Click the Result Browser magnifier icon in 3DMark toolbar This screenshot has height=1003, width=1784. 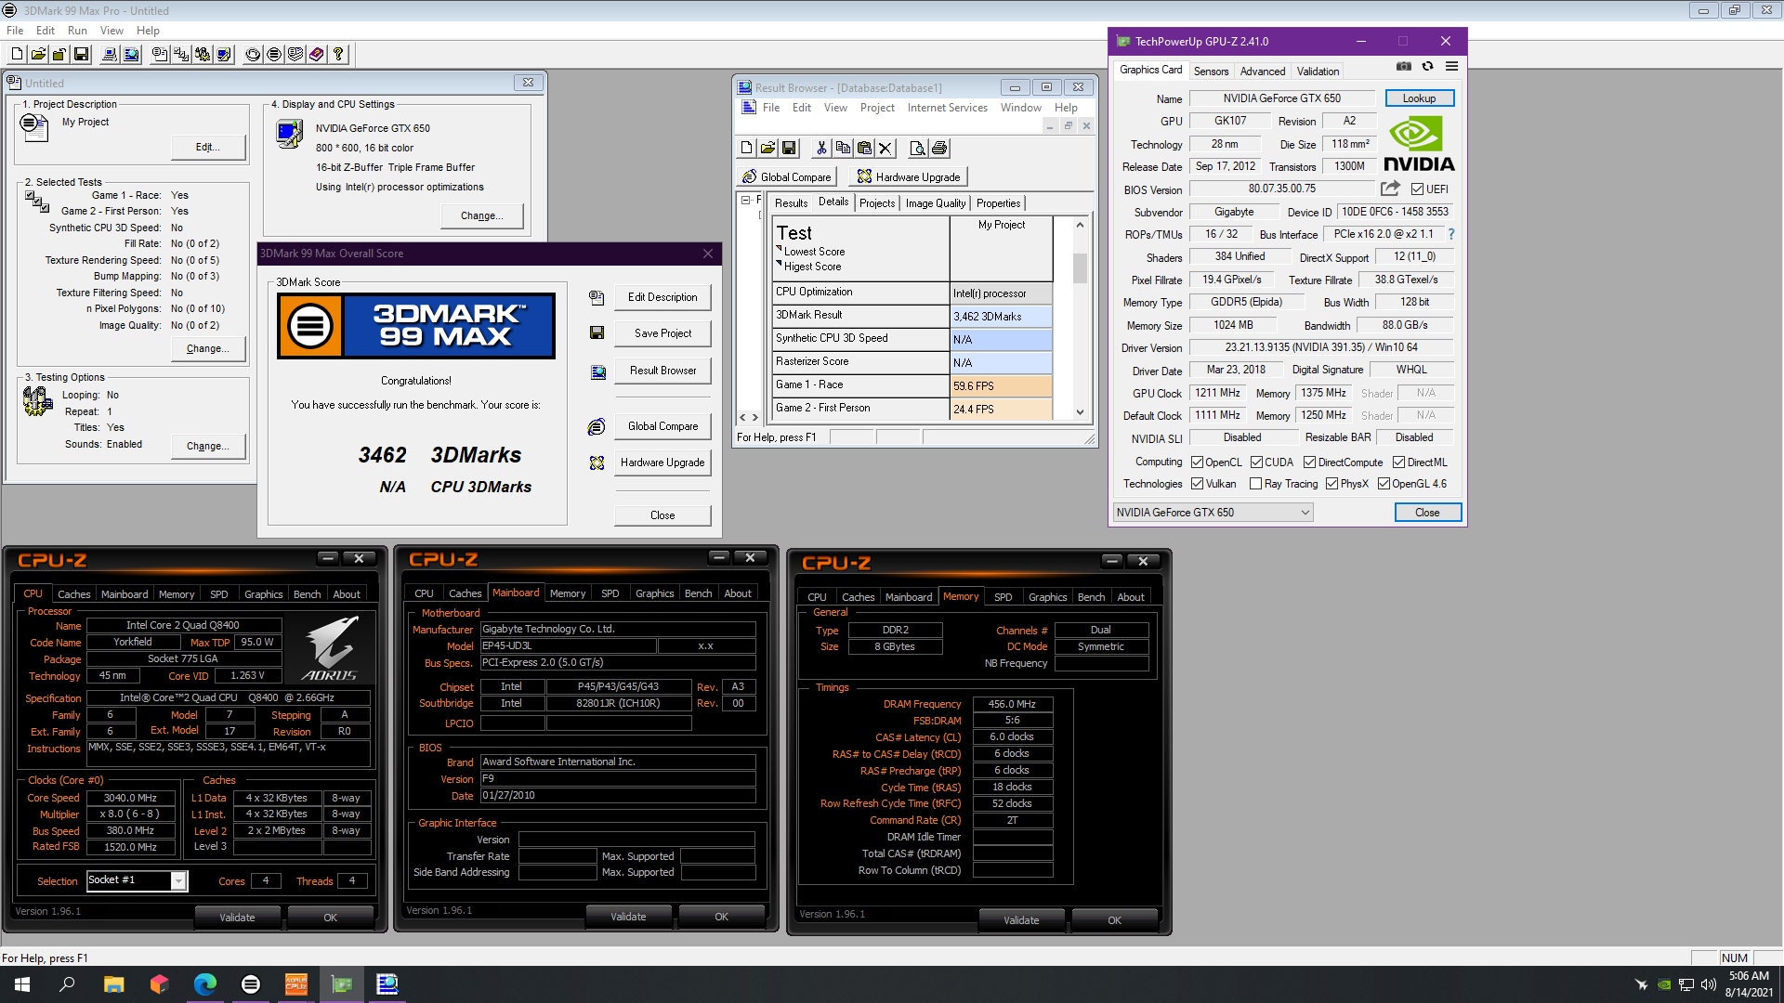pos(131,55)
